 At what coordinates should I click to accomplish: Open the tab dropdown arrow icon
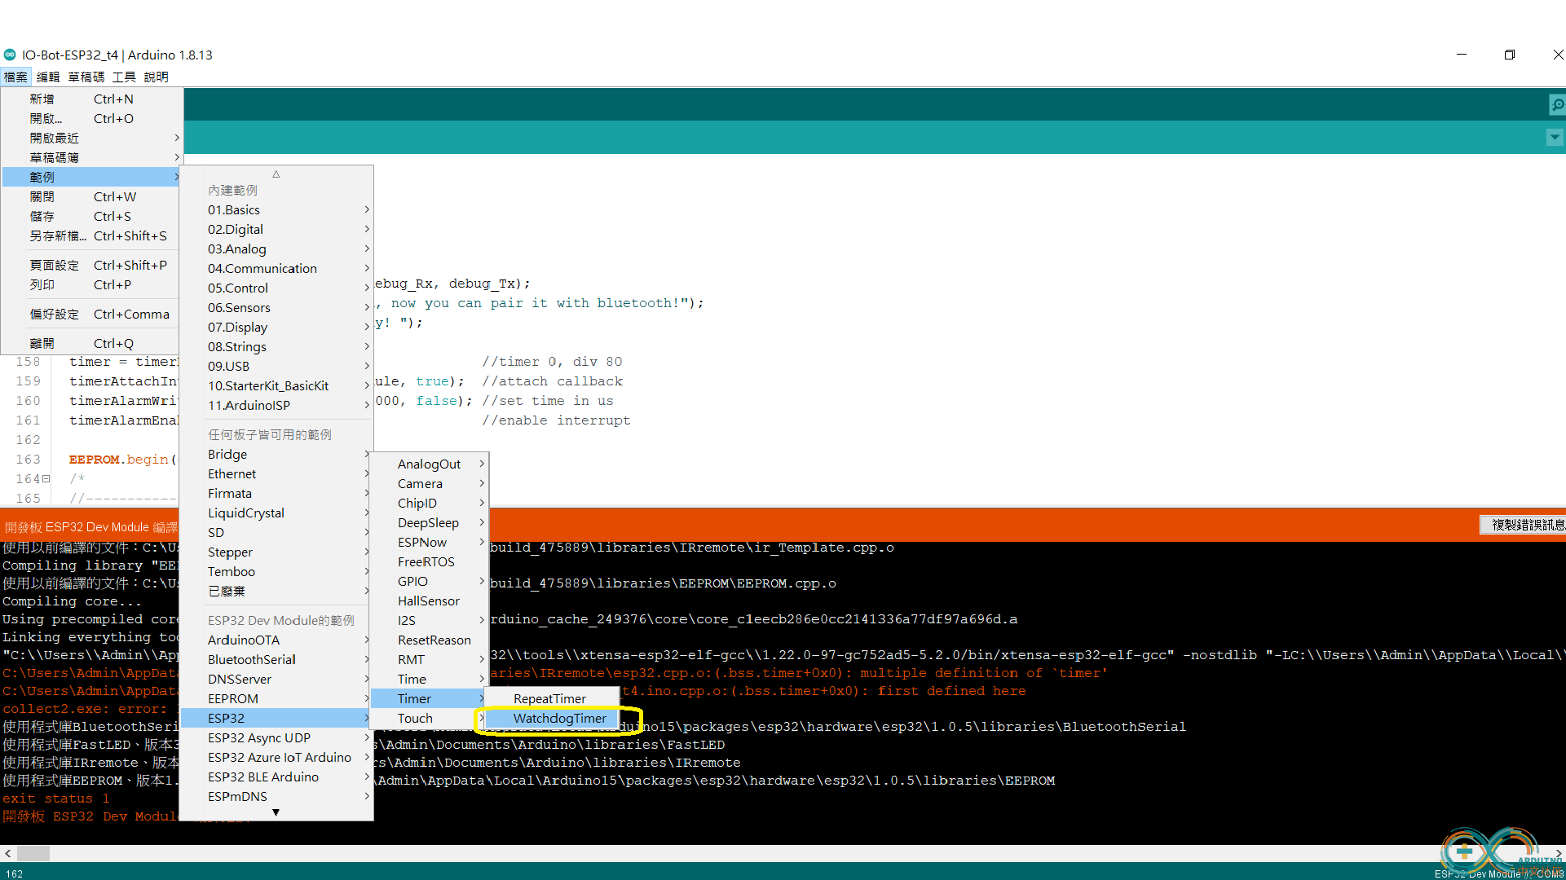(1555, 138)
